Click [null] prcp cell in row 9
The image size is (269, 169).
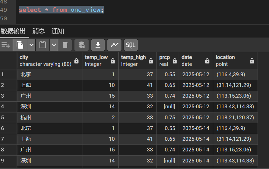pyautogui.click(x=168, y=161)
